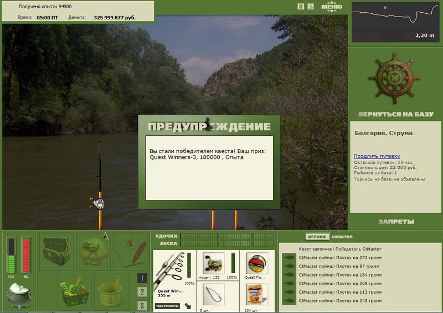Click the money value 325 999 877 руб.
The width and height of the screenshot is (443, 313).
115,18
